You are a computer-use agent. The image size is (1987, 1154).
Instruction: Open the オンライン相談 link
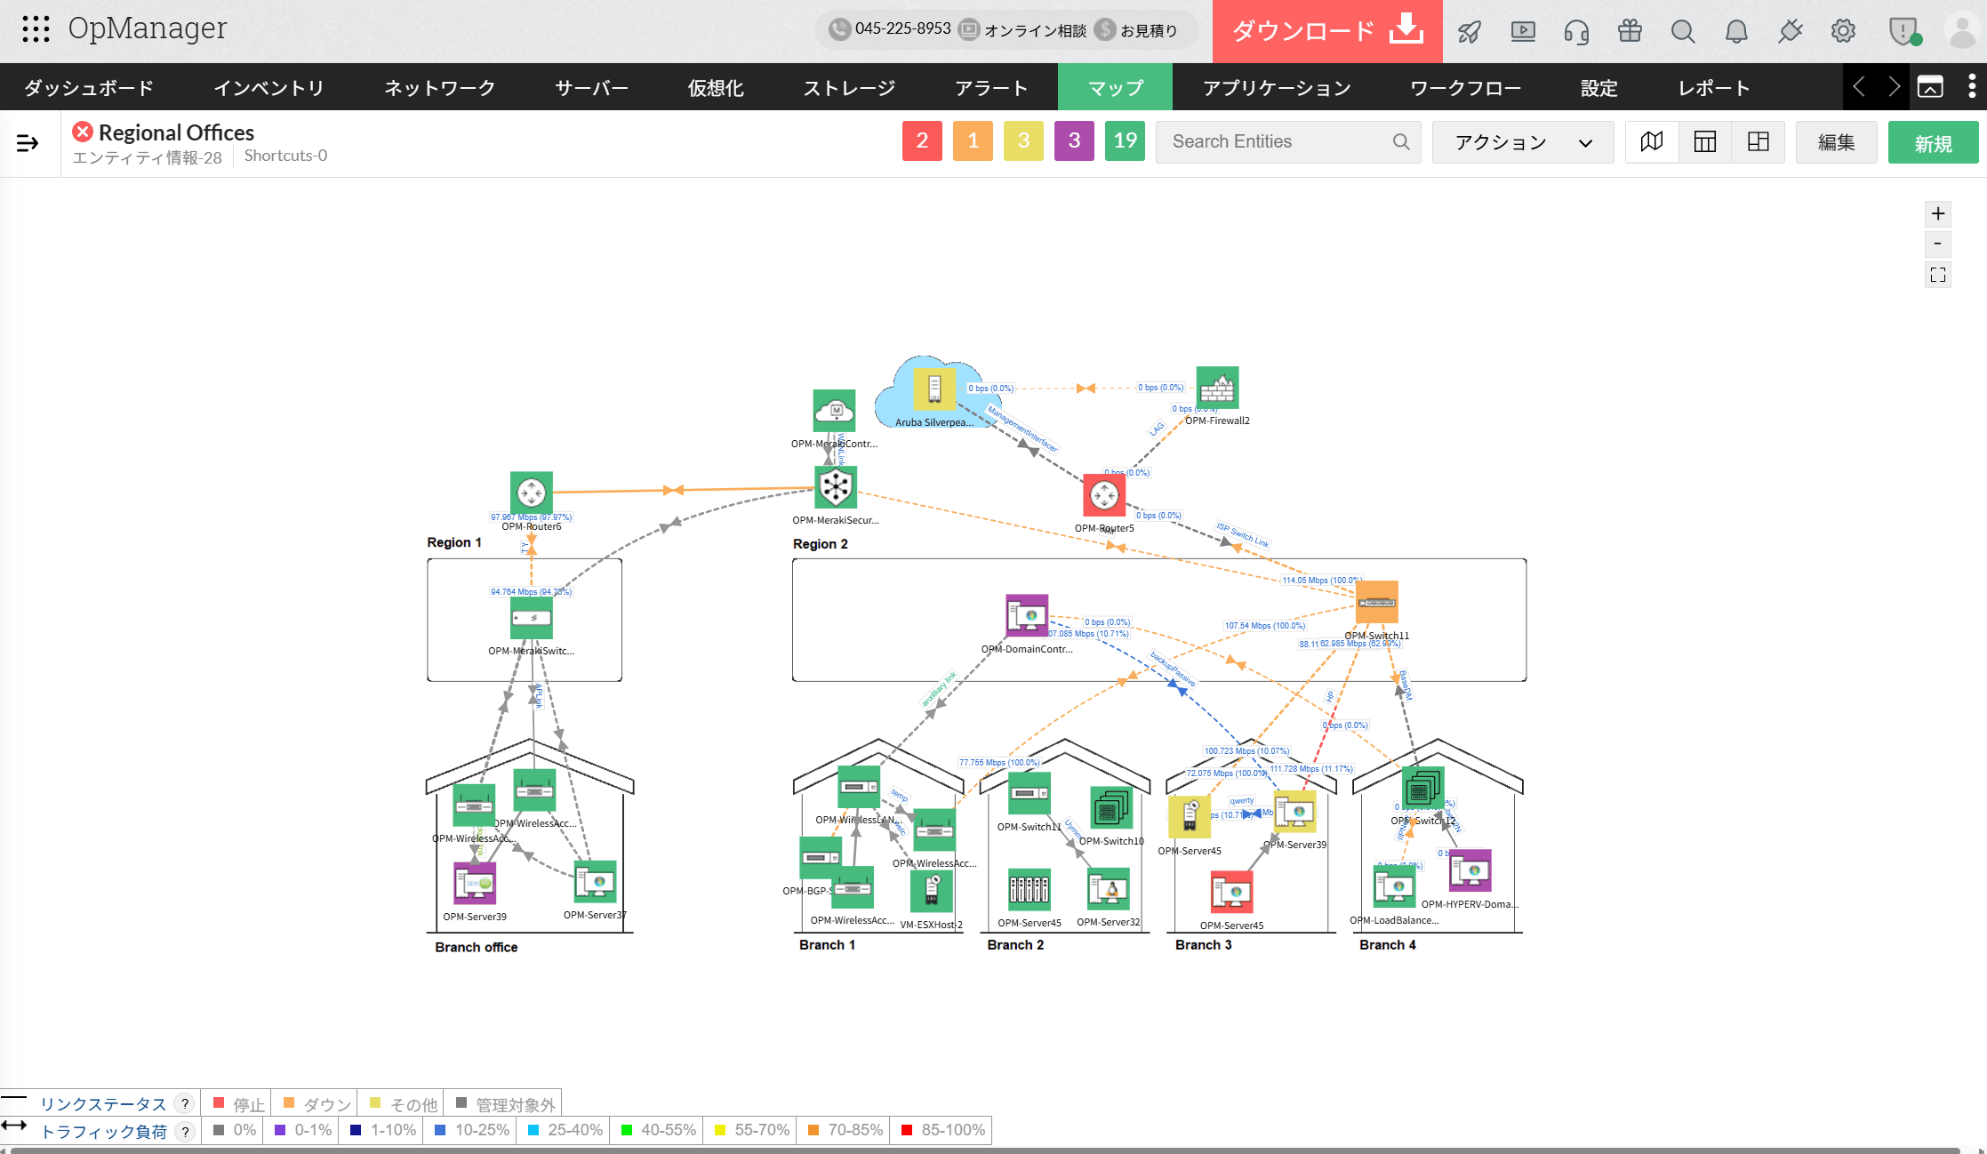tap(1023, 30)
